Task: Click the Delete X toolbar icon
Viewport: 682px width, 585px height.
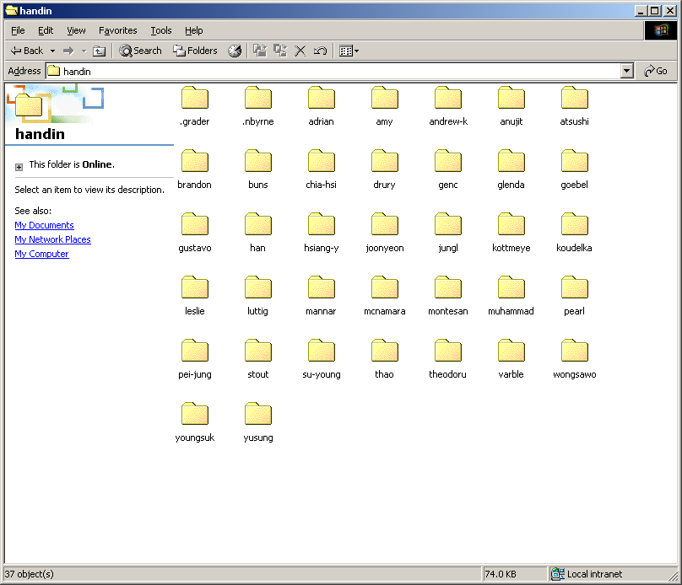Action: [300, 51]
